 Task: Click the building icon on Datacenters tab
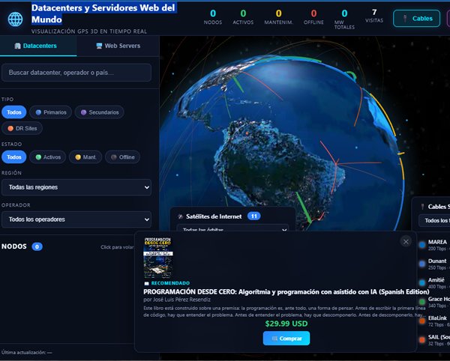[17, 46]
